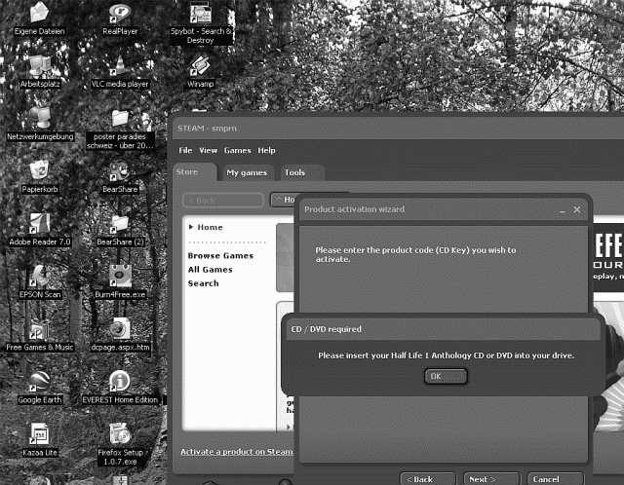Screen dimensions: 624x485
Task: Open Search in store sidebar
Action: point(203,283)
